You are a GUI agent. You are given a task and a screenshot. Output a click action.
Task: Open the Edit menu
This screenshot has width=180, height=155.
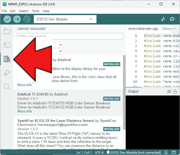[12, 11]
